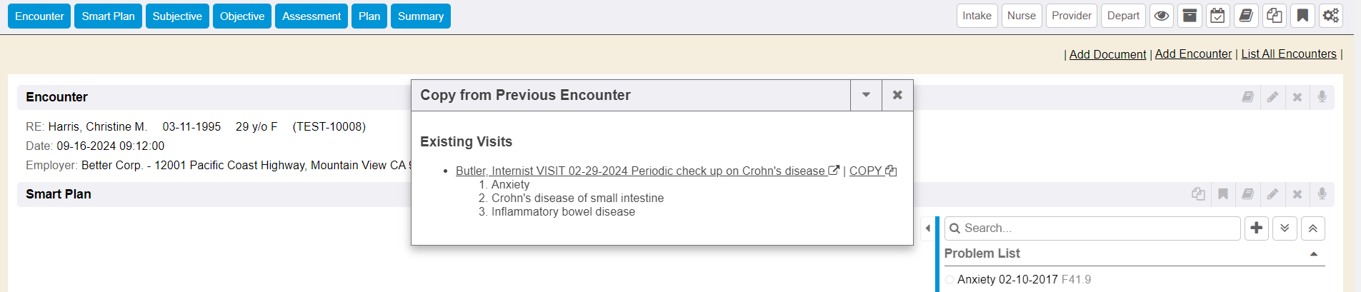Screen dimensions: 1361x292
Task: Click the eye icon in top toolbar
Action: [x=1162, y=16]
